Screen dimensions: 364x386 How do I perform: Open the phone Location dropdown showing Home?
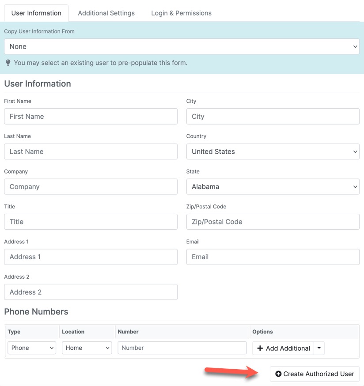tap(87, 348)
